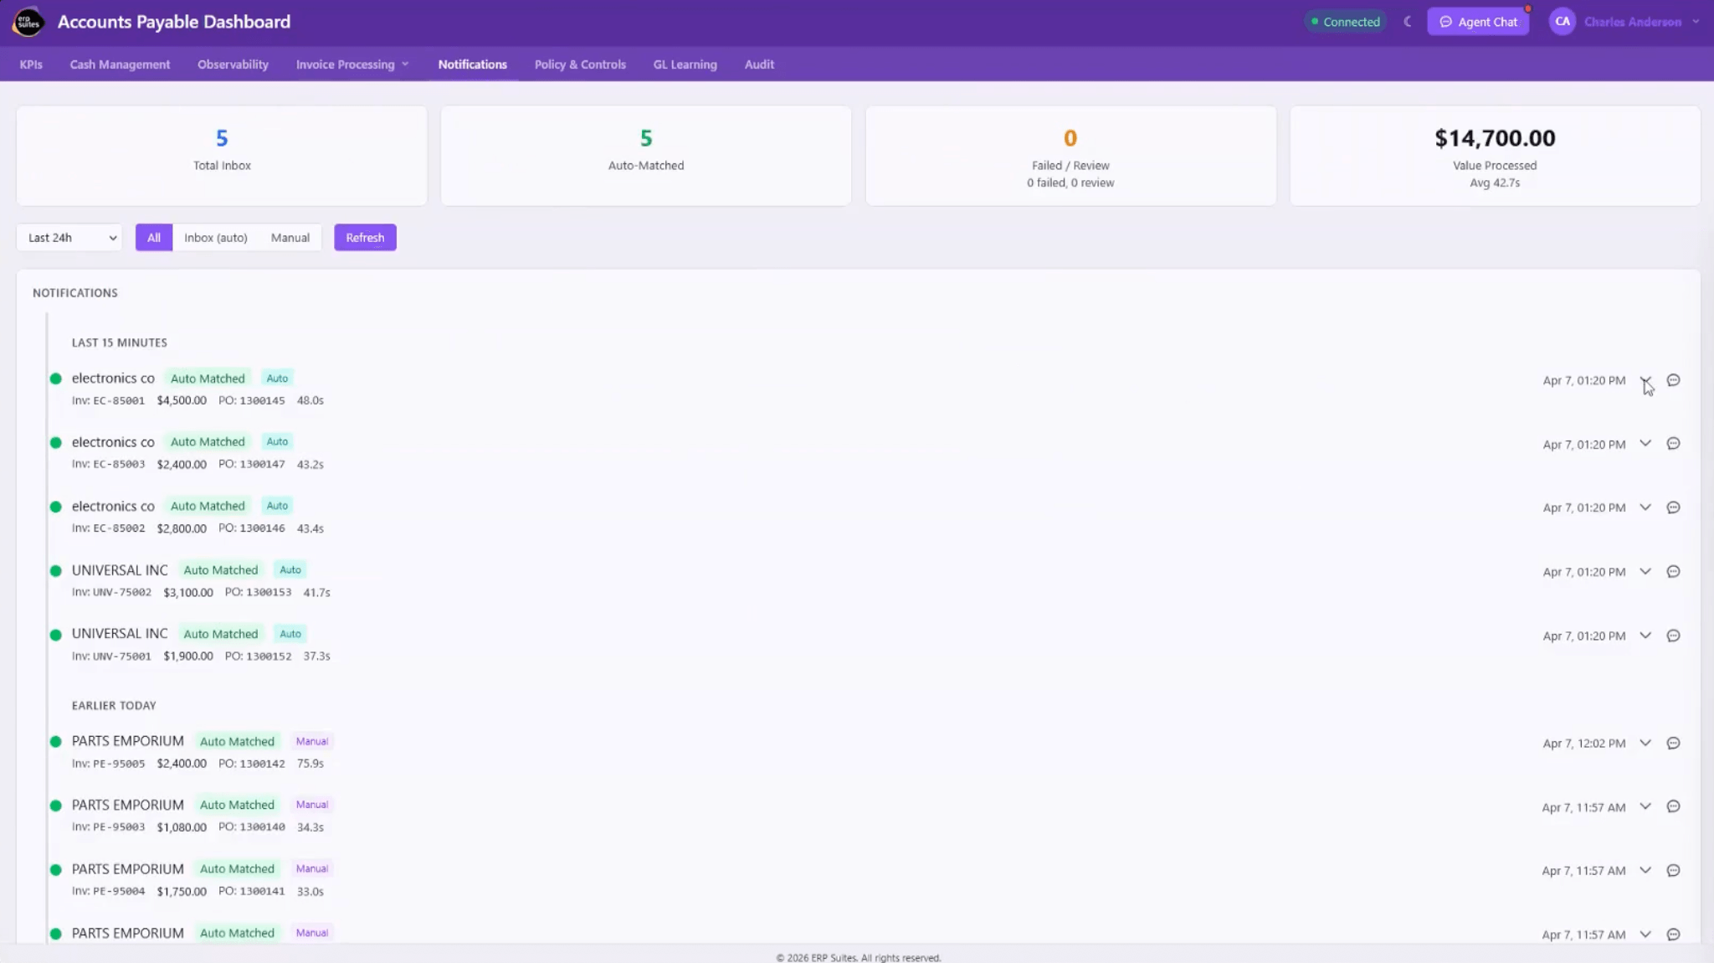The width and height of the screenshot is (1714, 963).
Task: Click Auto Matched badge on EC-85001 row
Action: pos(208,379)
